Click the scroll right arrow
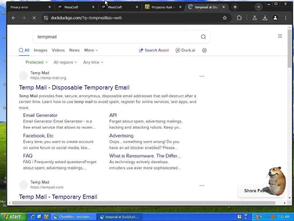294x221 pixels. pyautogui.click(x=285, y=203)
